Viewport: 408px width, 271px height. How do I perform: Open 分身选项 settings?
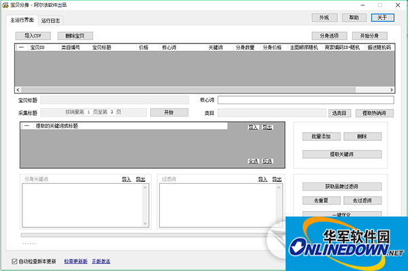pos(329,35)
